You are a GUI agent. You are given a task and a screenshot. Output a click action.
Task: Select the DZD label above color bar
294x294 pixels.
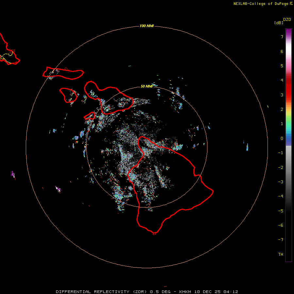[x=287, y=20]
